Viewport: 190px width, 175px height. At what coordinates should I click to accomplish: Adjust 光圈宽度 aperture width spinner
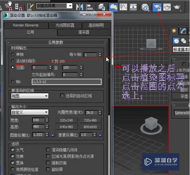[x=100, y=113]
